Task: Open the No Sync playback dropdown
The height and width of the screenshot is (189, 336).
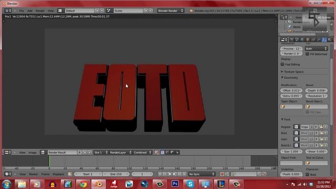Action: point(202,174)
